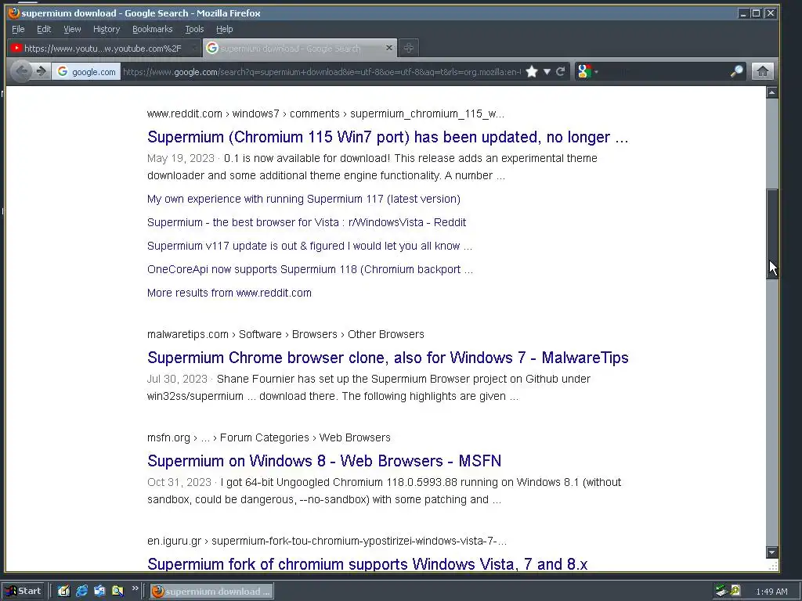
Task: Click the second system tray icon
Action: 735,592
